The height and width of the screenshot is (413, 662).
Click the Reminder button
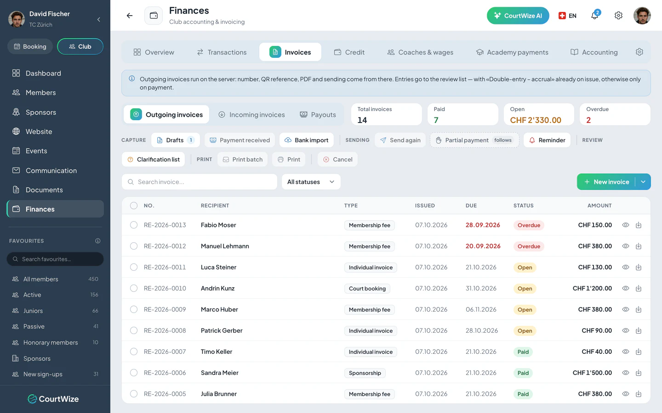pyautogui.click(x=547, y=140)
